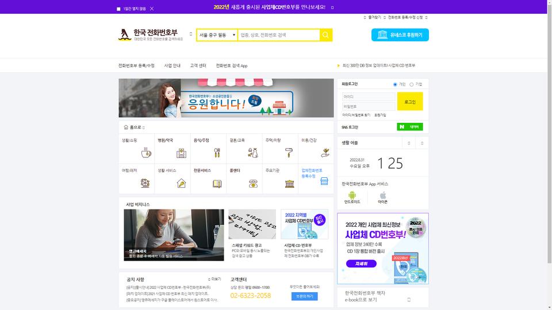Click the Android robot app icon
Viewport: 552px width, 310px height.
(x=352, y=195)
